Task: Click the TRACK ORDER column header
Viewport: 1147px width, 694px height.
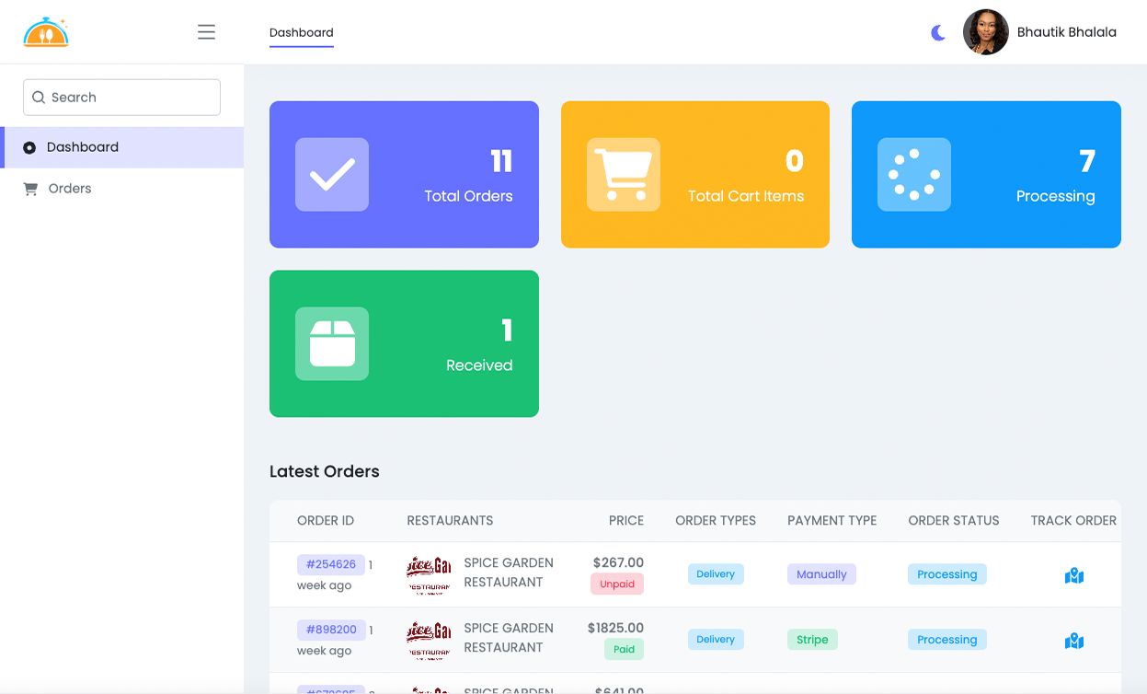Action: tap(1073, 520)
